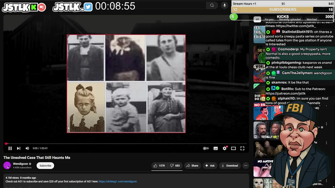
Task: Select the All filter chip
Action: (257, 19)
